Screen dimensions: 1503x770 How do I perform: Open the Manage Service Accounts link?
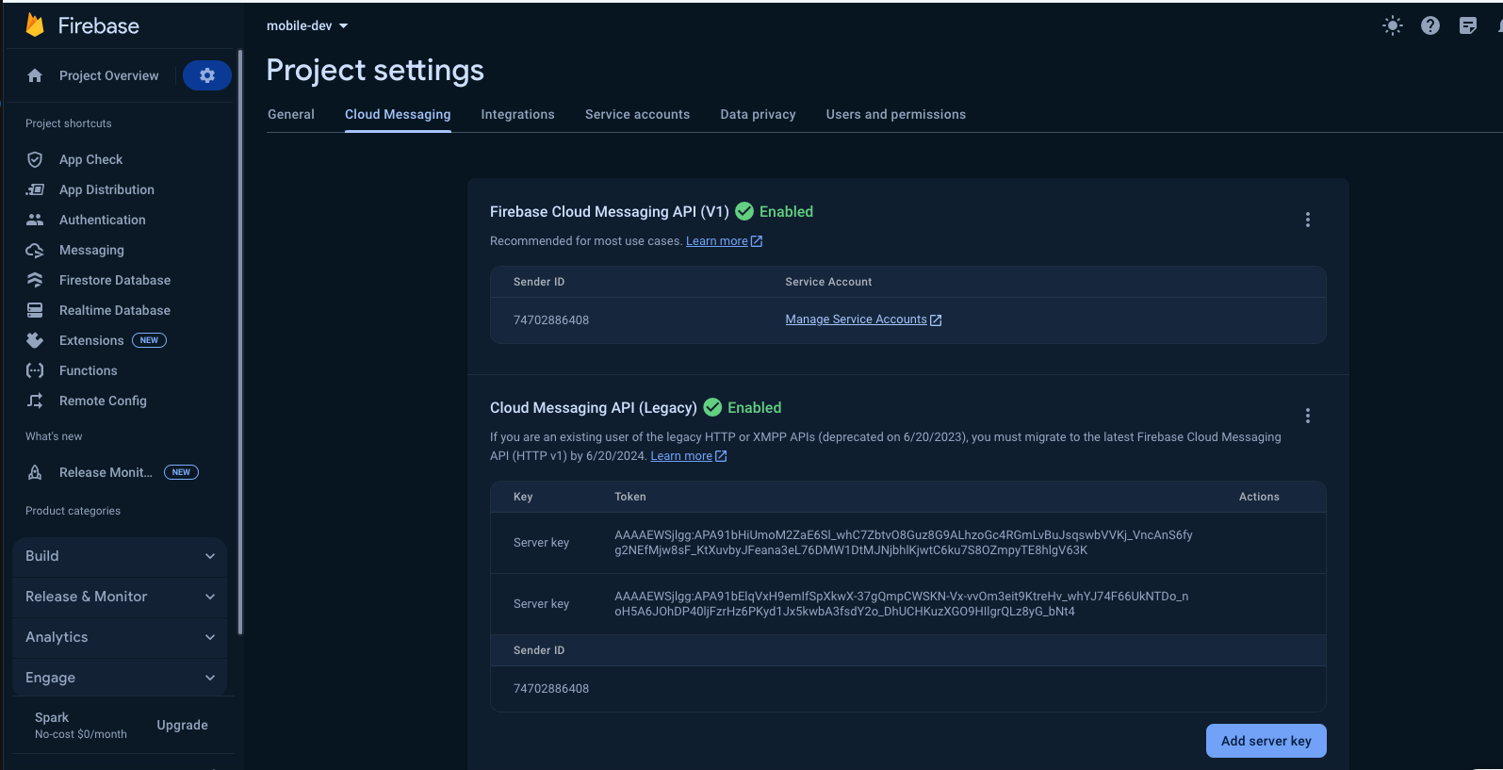(856, 319)
